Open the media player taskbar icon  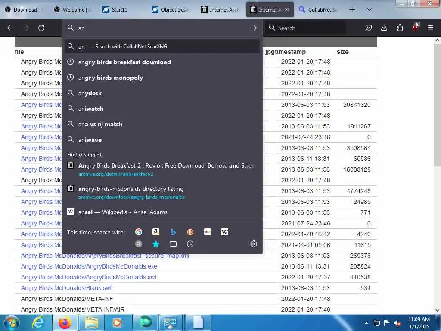(118, 322)
